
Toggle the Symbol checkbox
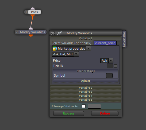115,76
